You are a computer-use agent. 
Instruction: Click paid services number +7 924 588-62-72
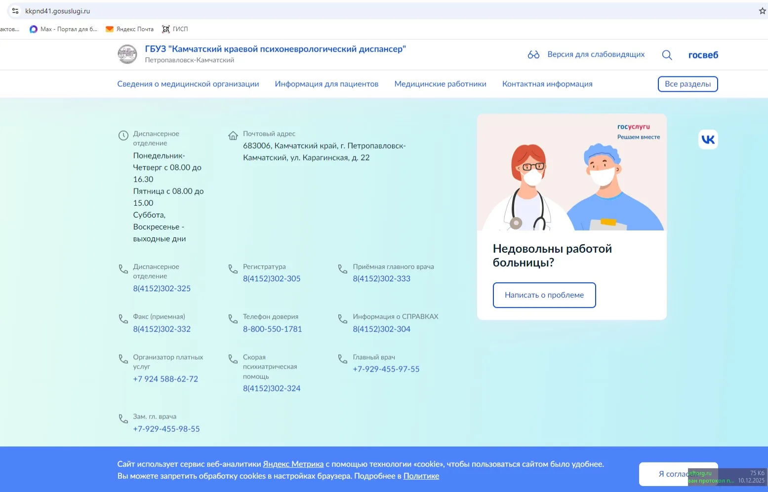point(165,379)
